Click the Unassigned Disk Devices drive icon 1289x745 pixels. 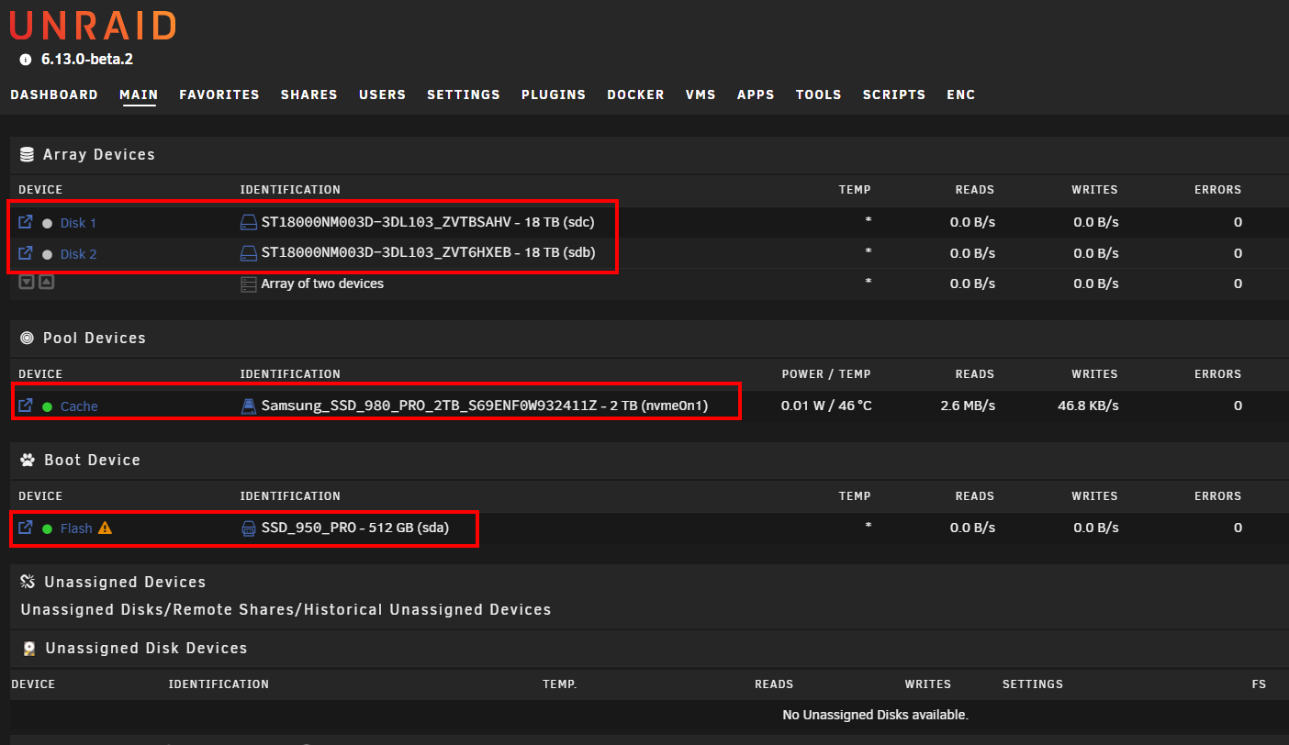coord(29,649)
